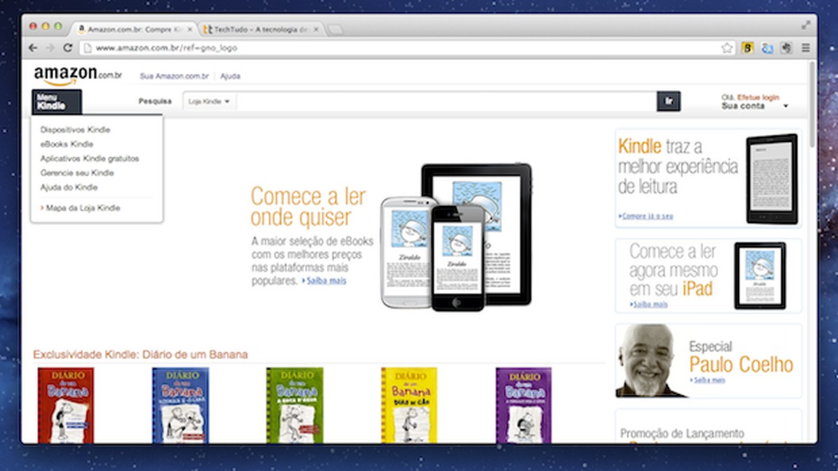Viewport: 838px width, 471px height.
Task: Switch to the TechTudo browser tab
Action: click(x=258, y=30)
